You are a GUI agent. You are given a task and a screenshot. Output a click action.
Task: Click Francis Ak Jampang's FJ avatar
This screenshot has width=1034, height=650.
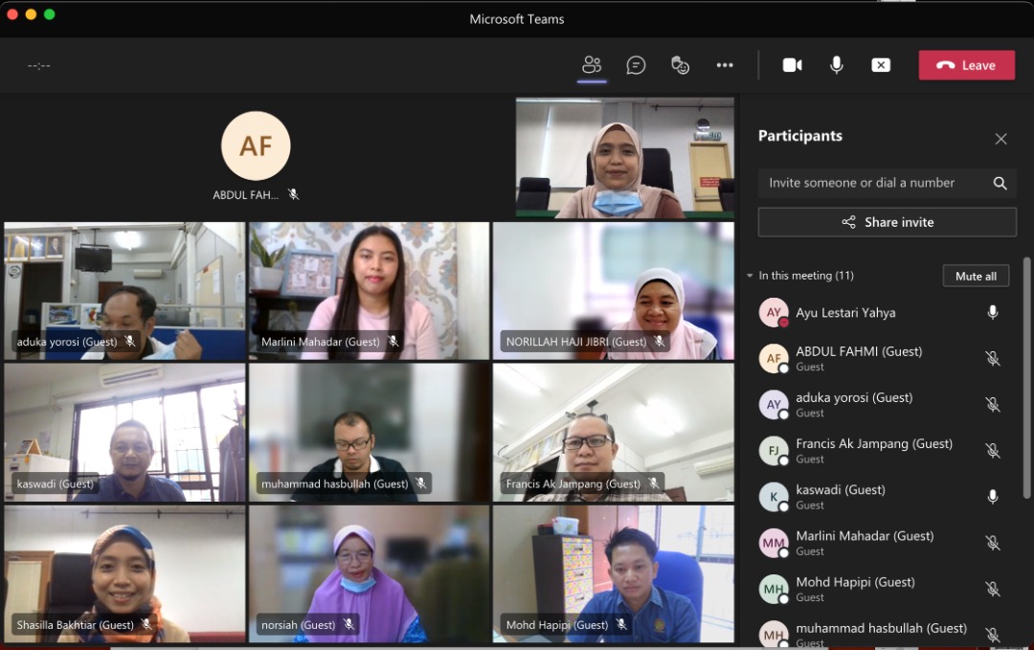coord(774,451)
